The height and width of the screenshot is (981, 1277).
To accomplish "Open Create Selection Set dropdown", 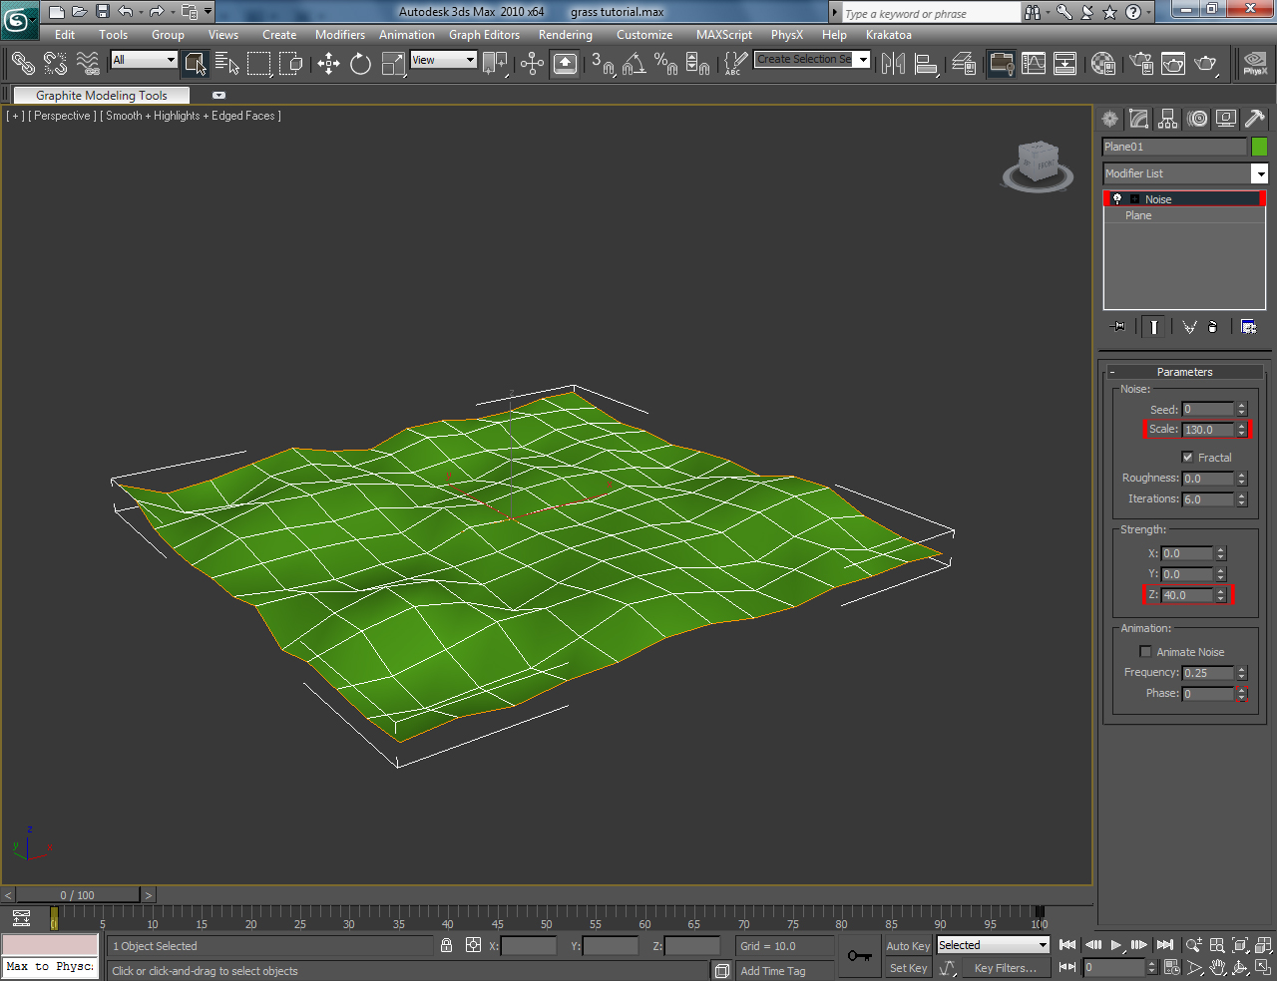I will pos(811,60).
